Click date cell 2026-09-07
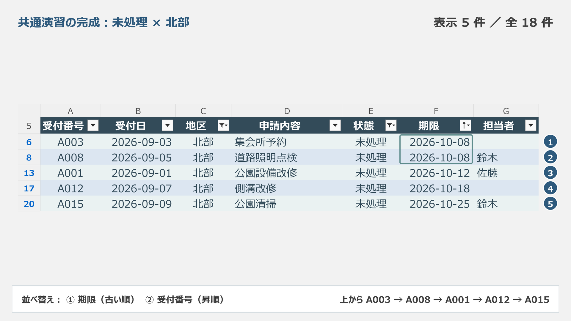The width and height of the screenshot is (571, 321). 138,188
